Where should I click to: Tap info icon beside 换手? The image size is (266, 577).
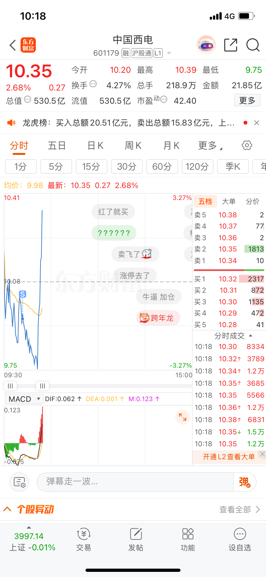(93, 84)
